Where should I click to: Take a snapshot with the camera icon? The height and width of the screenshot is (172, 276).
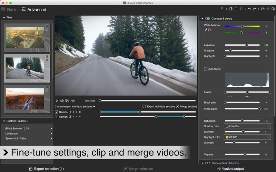[67, 101]
